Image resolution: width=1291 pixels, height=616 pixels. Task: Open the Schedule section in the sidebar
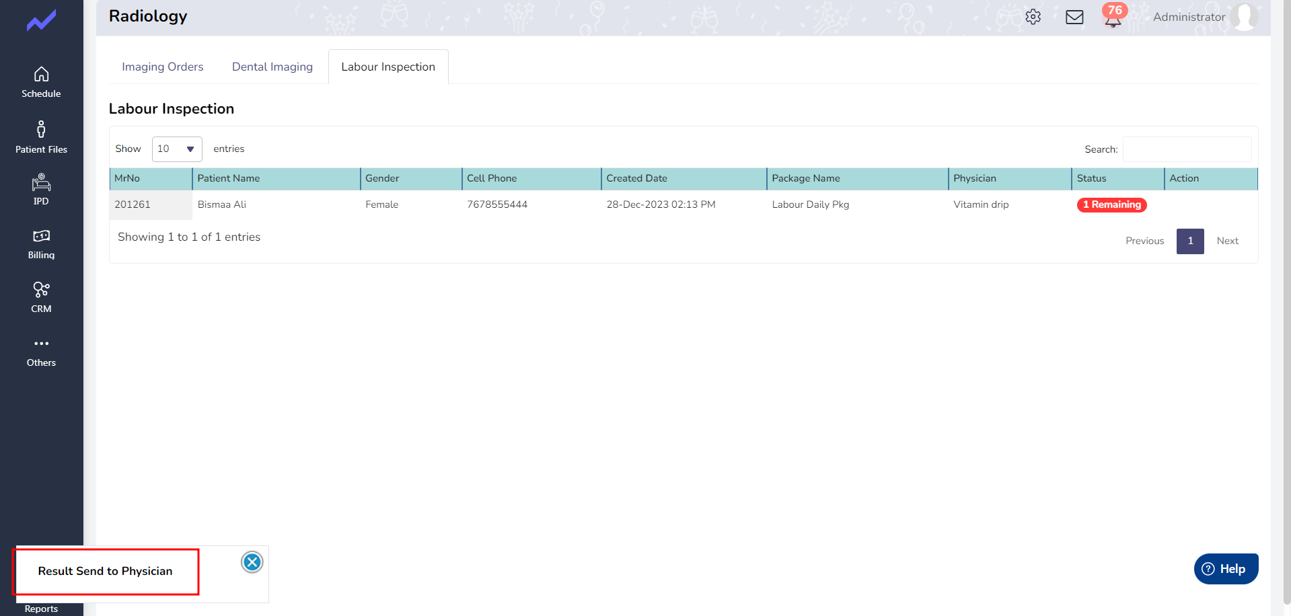coord(41,83)
